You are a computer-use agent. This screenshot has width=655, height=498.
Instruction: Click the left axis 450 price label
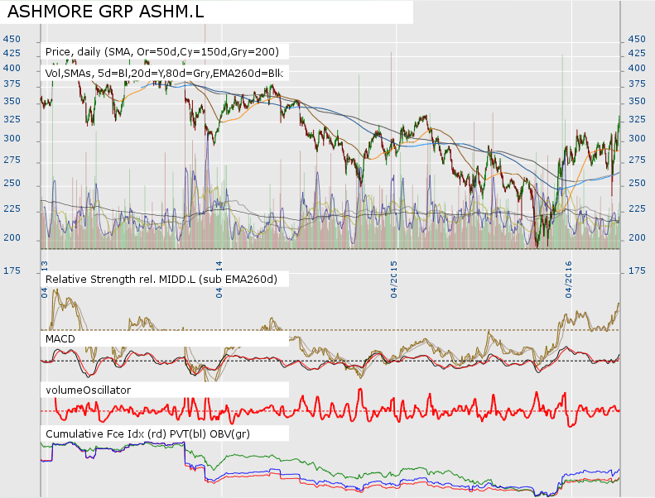pos(12,39)
